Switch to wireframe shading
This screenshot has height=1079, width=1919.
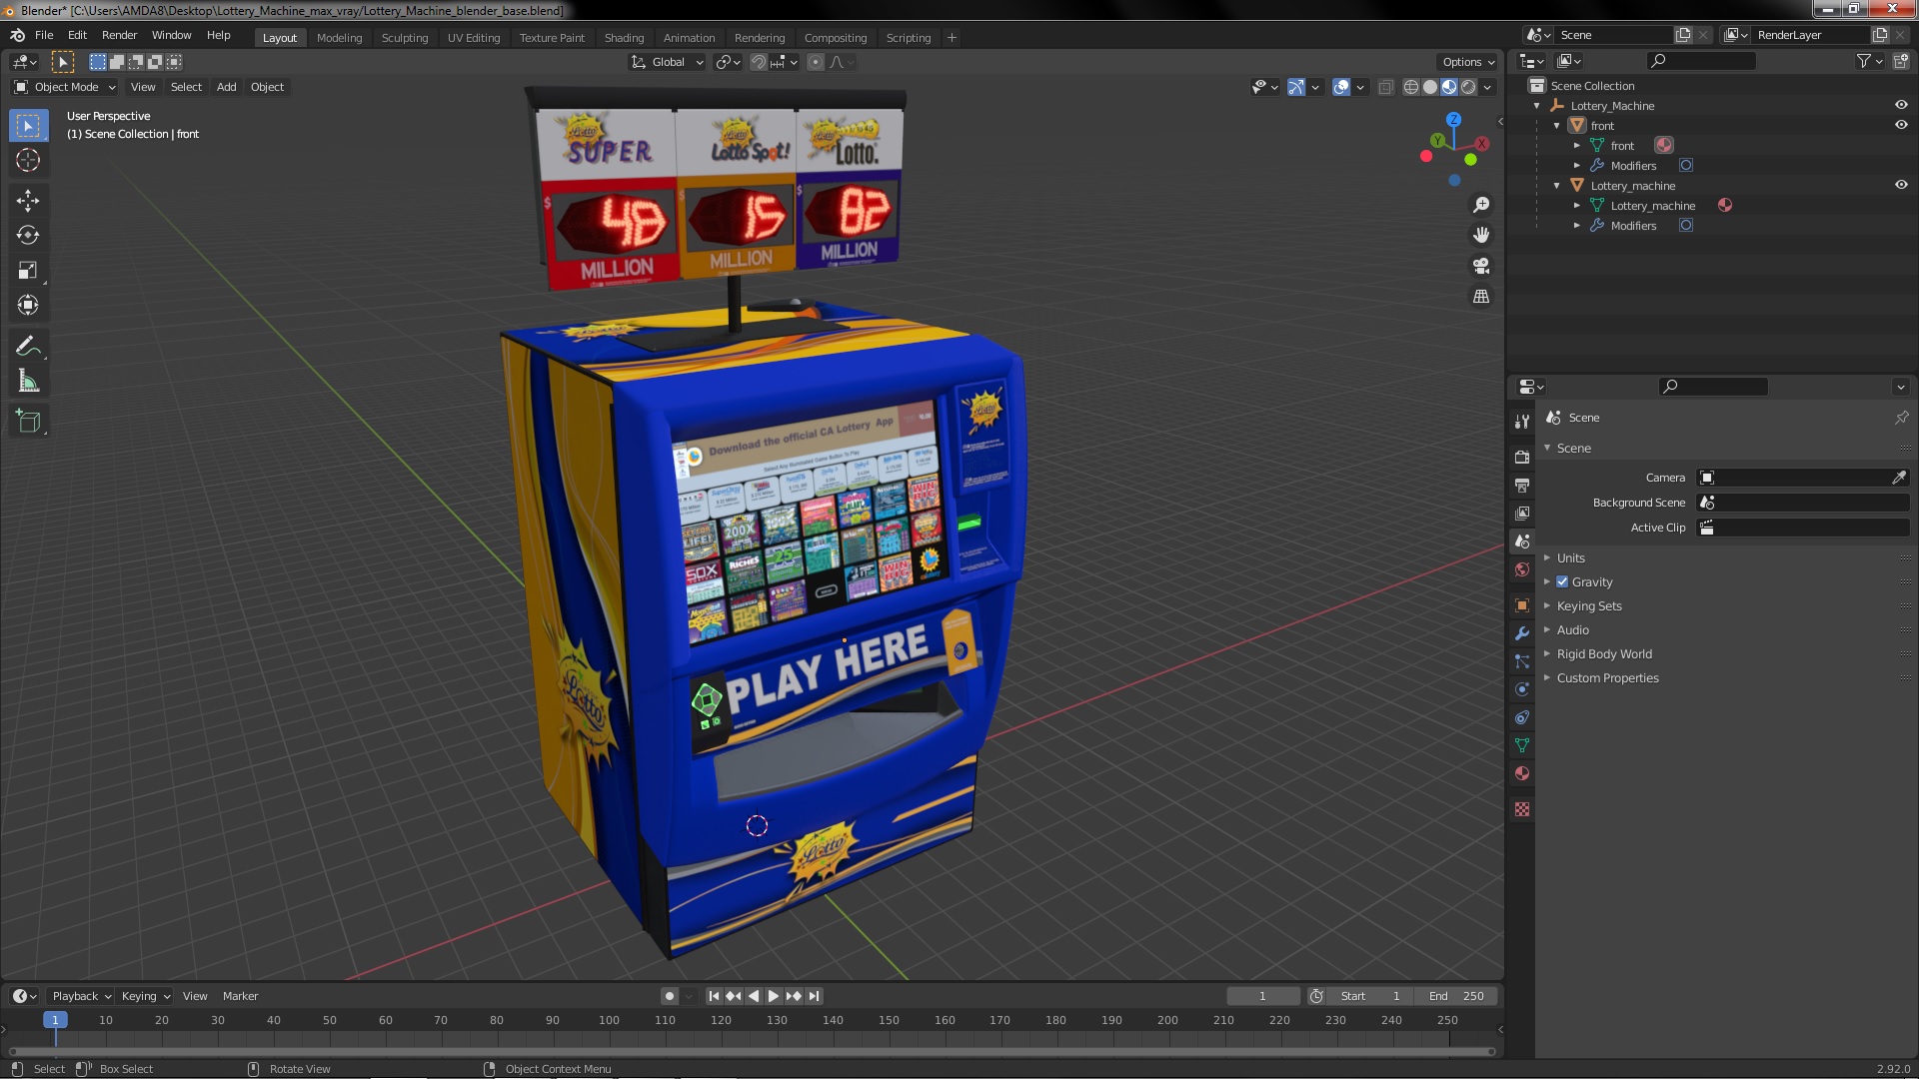click(x=1411, y=87)
